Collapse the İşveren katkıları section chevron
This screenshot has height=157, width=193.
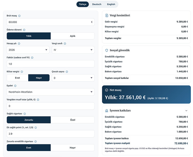point(186,111)
